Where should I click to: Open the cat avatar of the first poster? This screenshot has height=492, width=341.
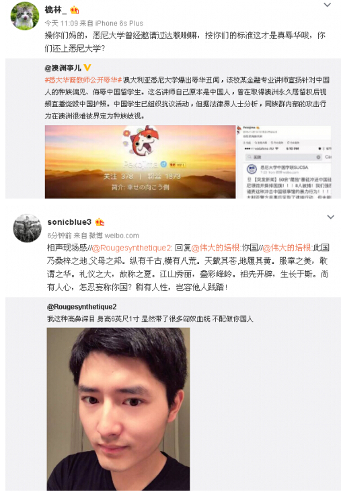click(x=25, y=15)
